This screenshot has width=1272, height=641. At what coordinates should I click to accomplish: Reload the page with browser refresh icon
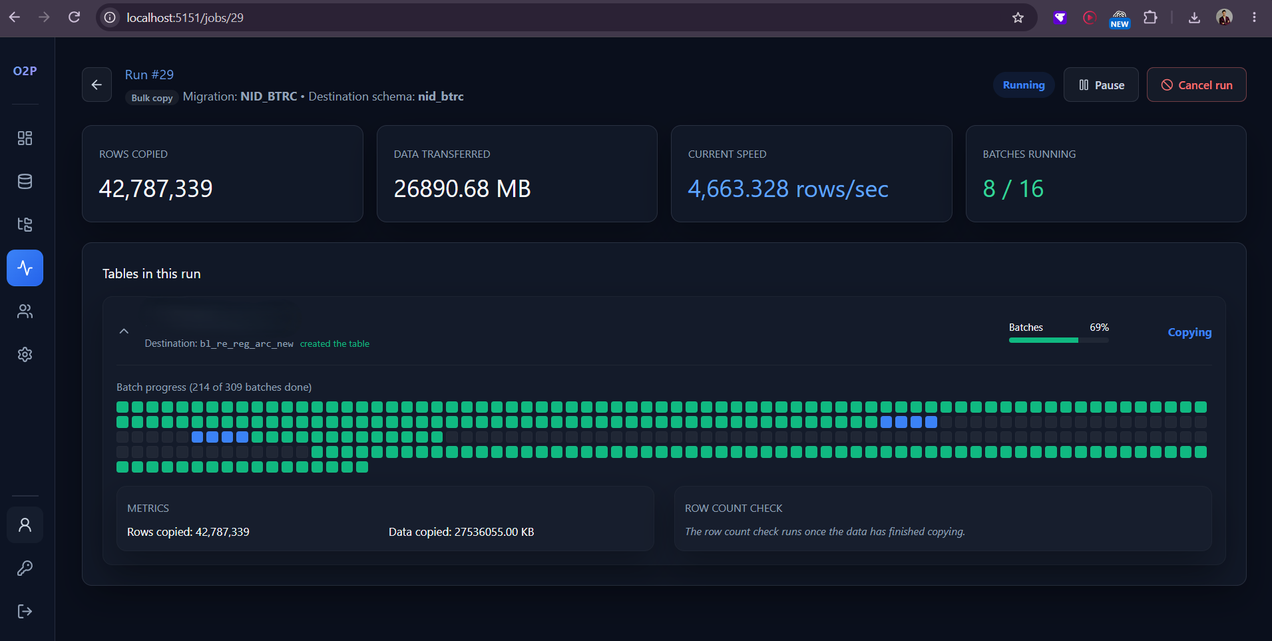click(74, 17)
